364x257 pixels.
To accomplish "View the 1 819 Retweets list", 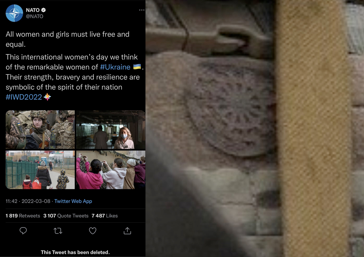I will pyautogui.click(x=23, y=216).
